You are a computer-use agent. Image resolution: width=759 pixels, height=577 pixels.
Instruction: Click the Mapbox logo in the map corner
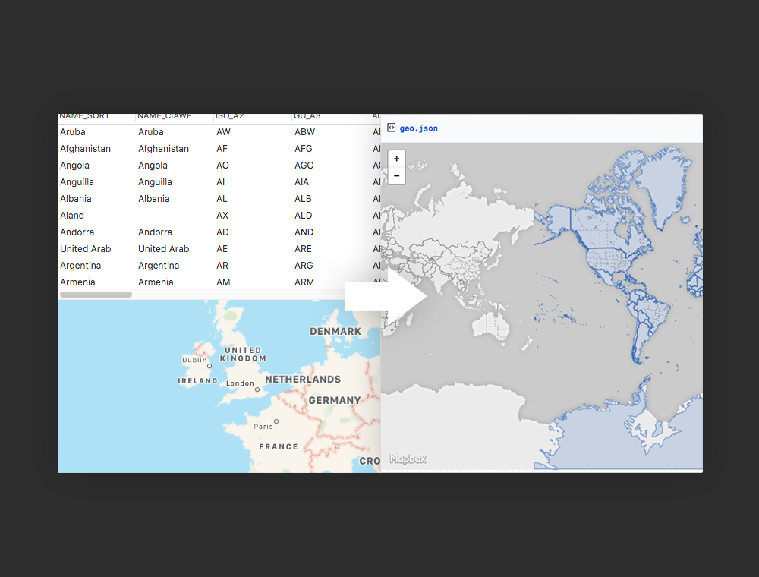pyautogui.click(x=408, y=458)
